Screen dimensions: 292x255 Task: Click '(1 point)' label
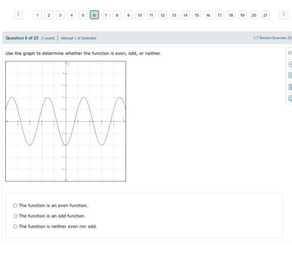(x=48, y=38)
